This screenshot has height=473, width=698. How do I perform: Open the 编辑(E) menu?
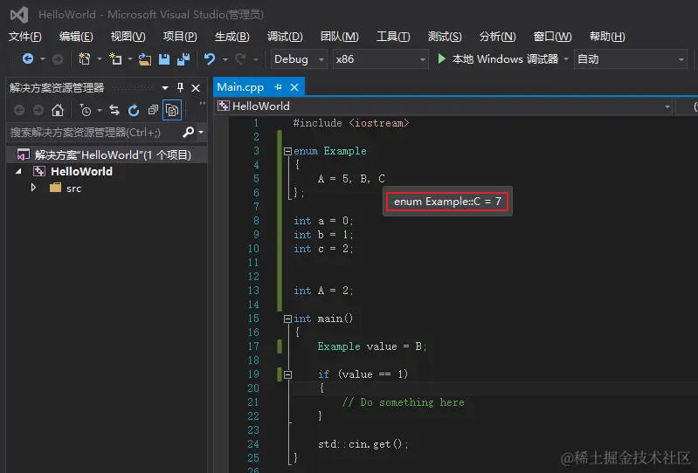[76, 37]
